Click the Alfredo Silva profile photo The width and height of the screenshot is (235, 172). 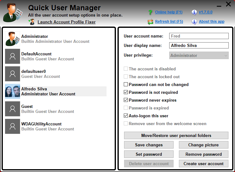click(x=13, y=92)
